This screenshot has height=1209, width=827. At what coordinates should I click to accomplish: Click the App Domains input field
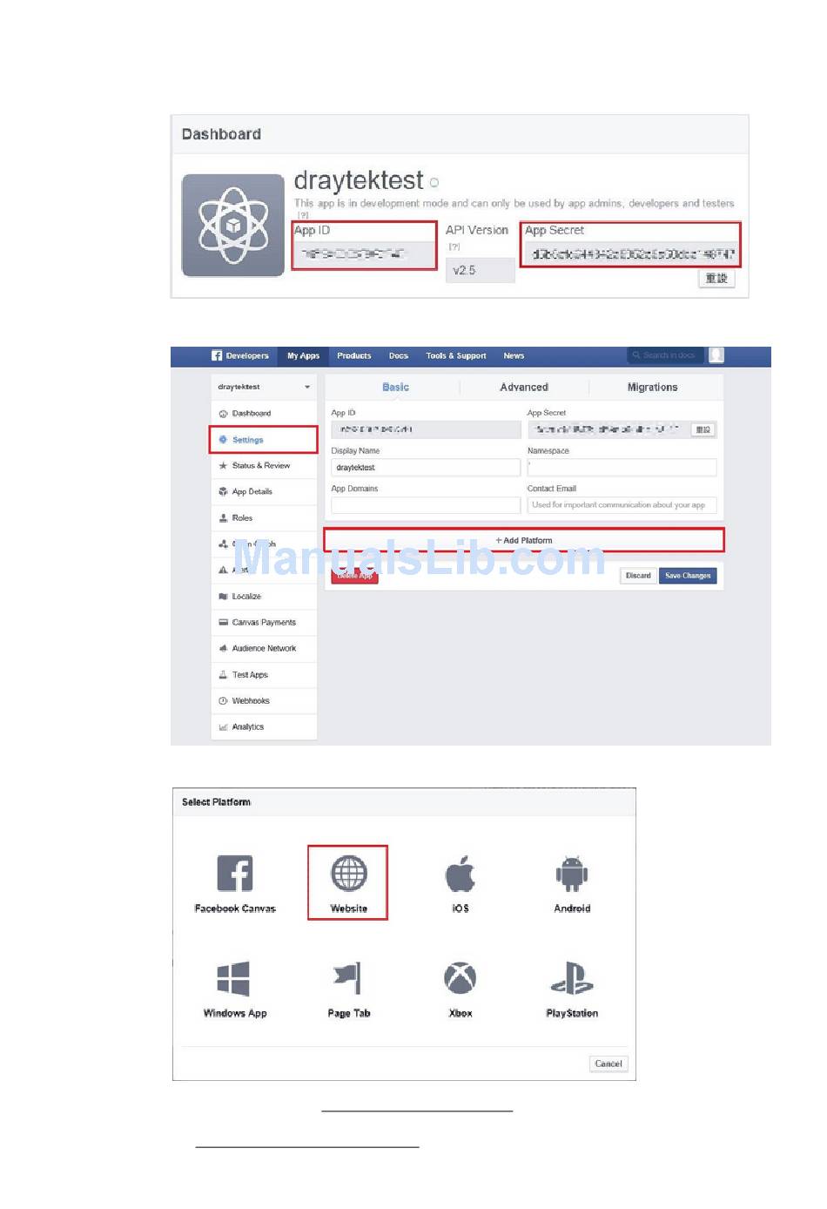(x=426, y=505)
